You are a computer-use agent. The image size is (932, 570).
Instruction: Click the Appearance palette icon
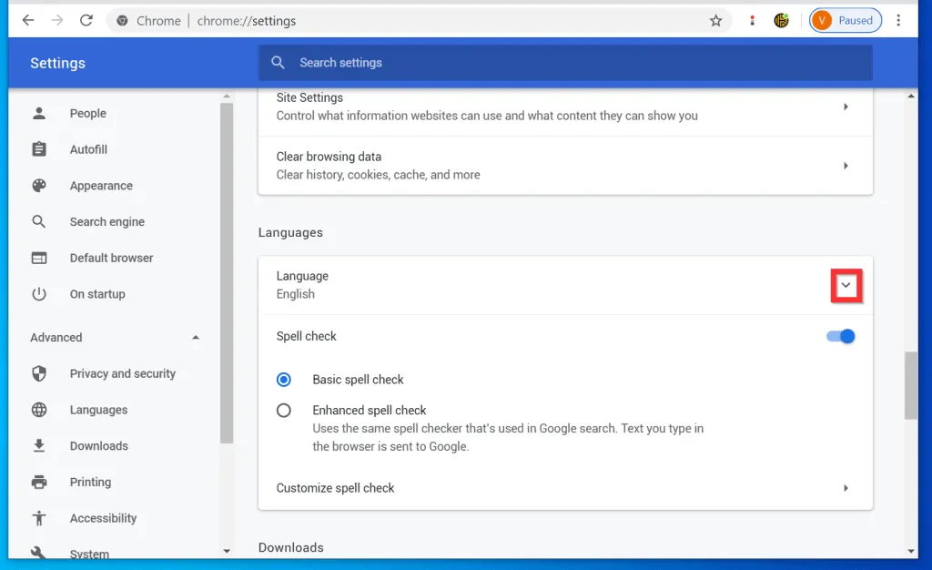pos(39,186)
